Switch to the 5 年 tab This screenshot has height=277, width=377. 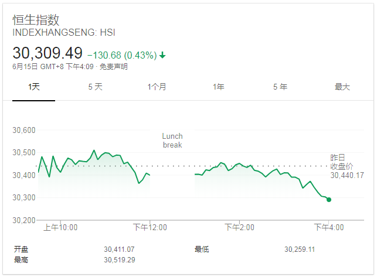point(280,87)
